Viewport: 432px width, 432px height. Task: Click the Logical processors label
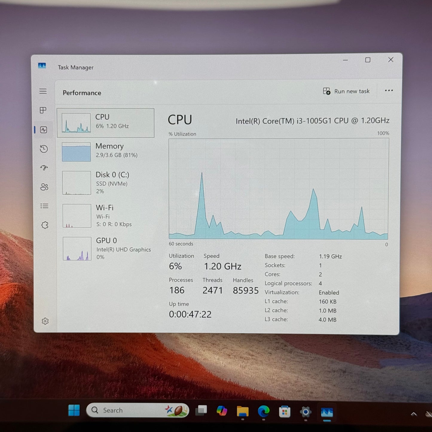(x=288, y=283)
